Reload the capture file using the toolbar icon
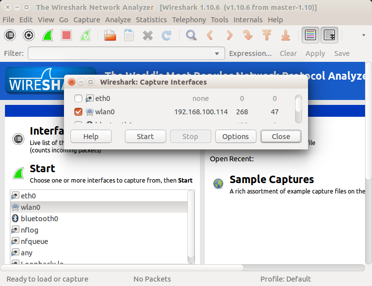Viewport: 372px width, 286px height. coord(167,36)
